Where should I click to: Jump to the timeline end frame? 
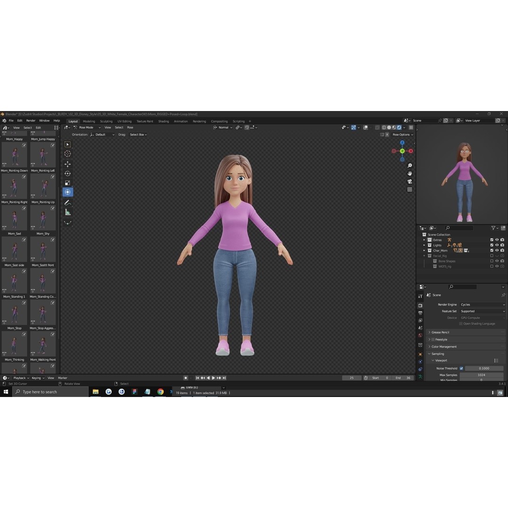click(x=224, y=378)
